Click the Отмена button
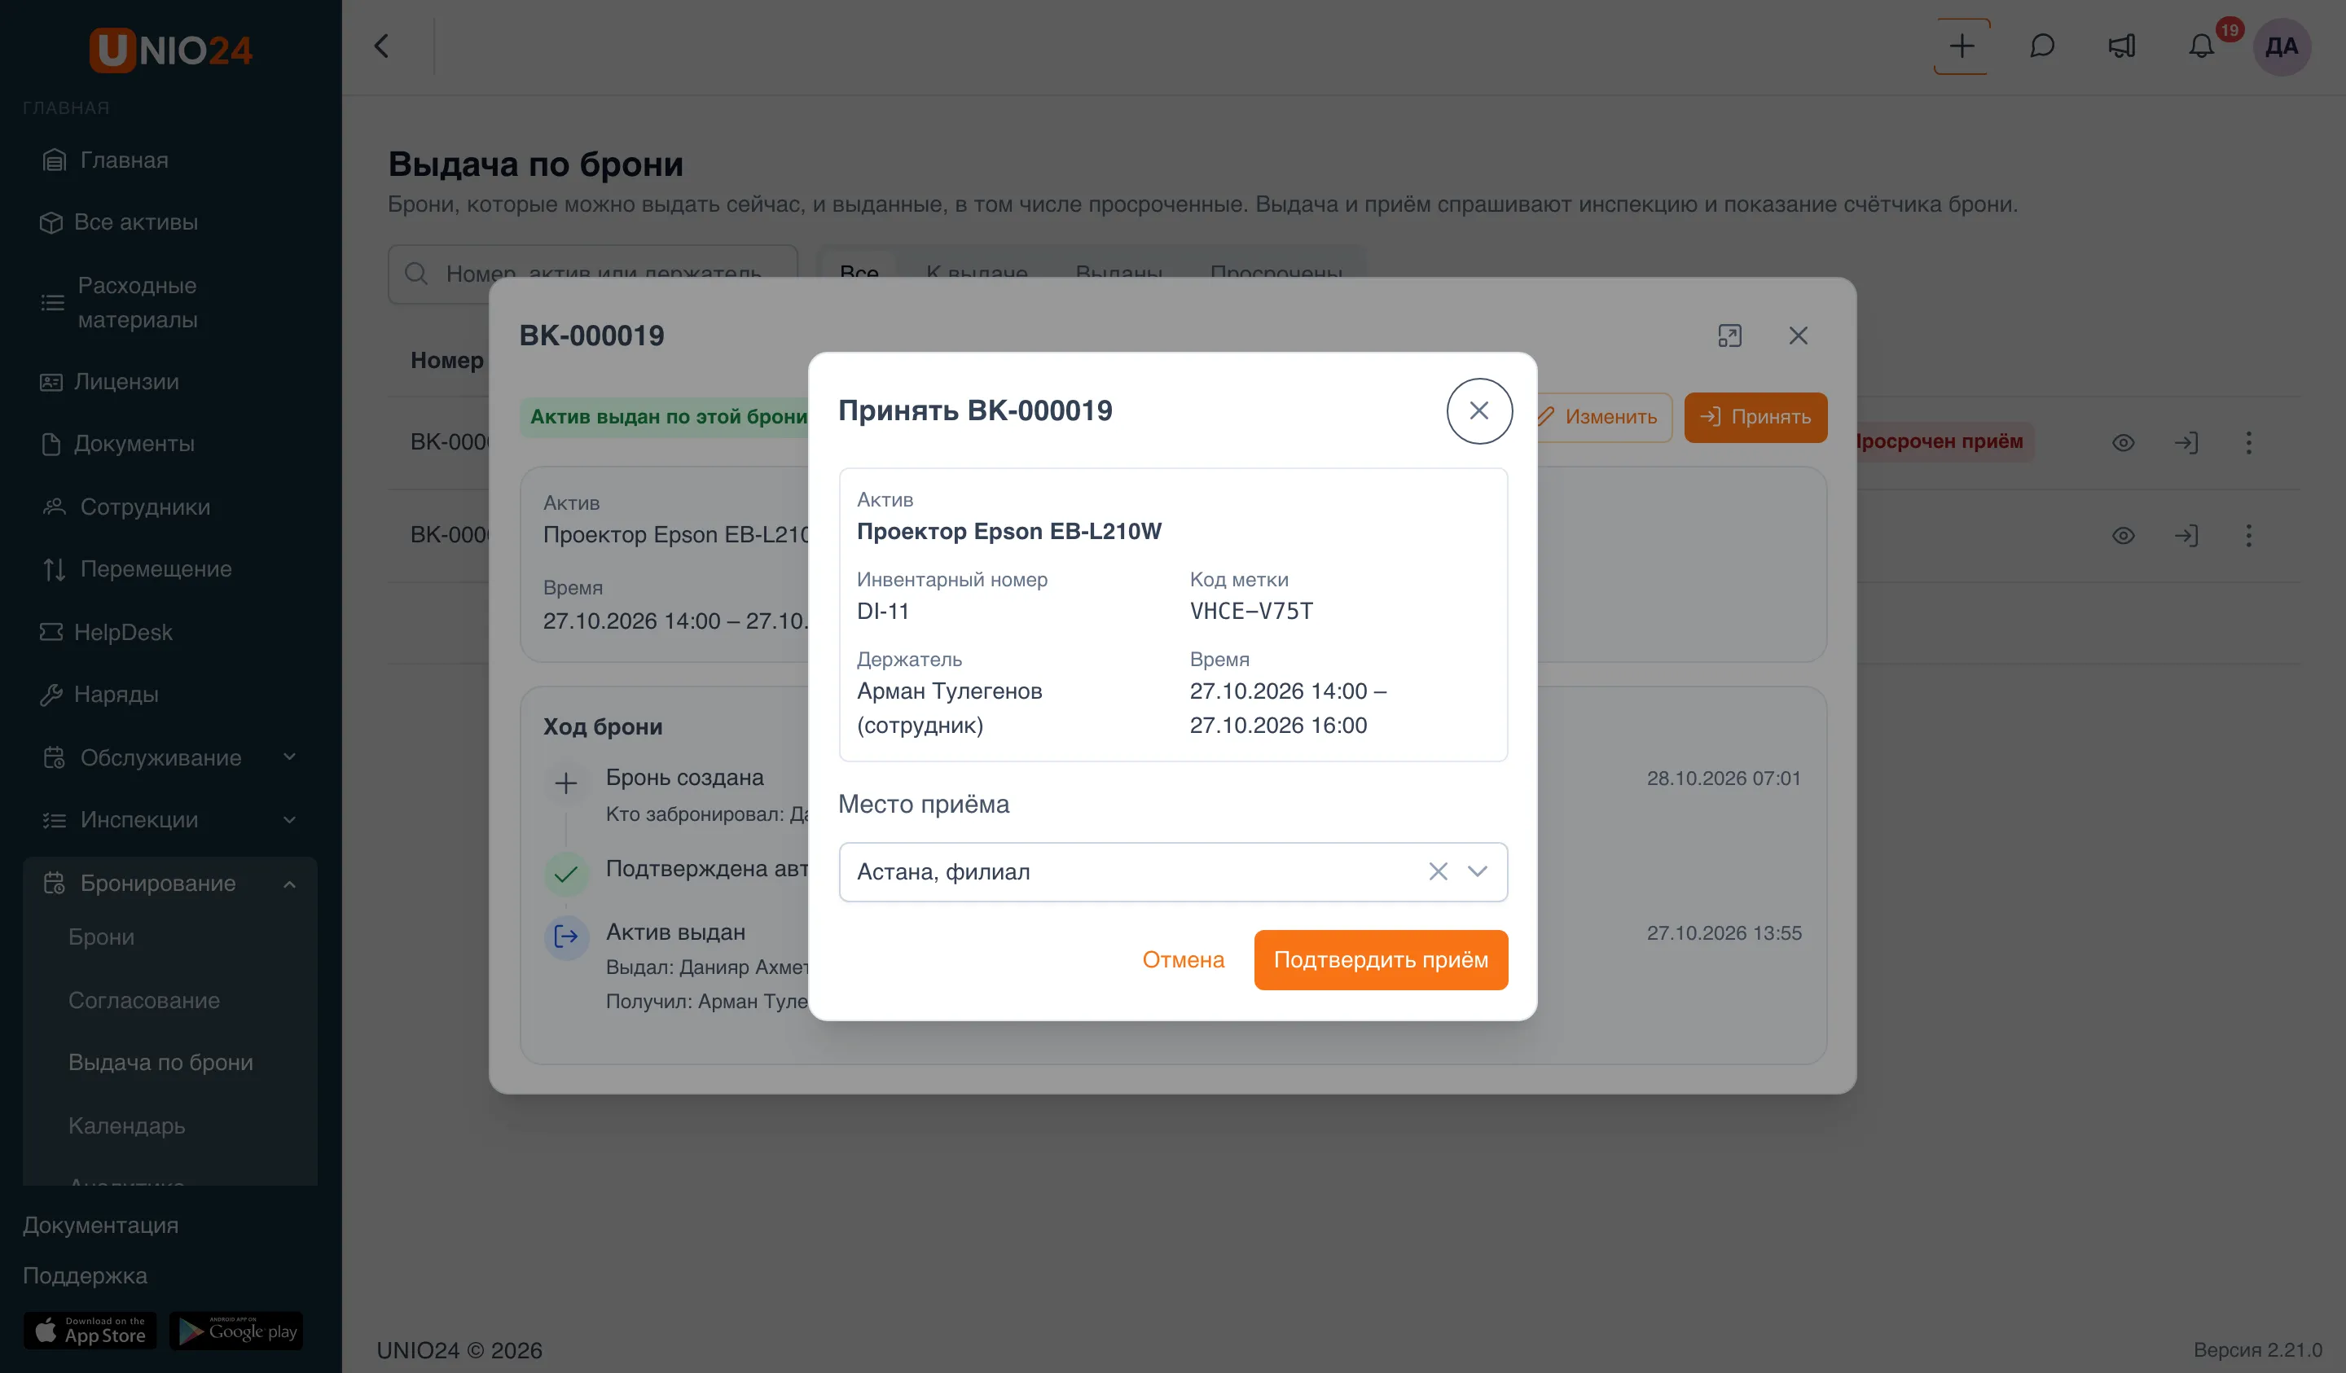 (1184, 959)
